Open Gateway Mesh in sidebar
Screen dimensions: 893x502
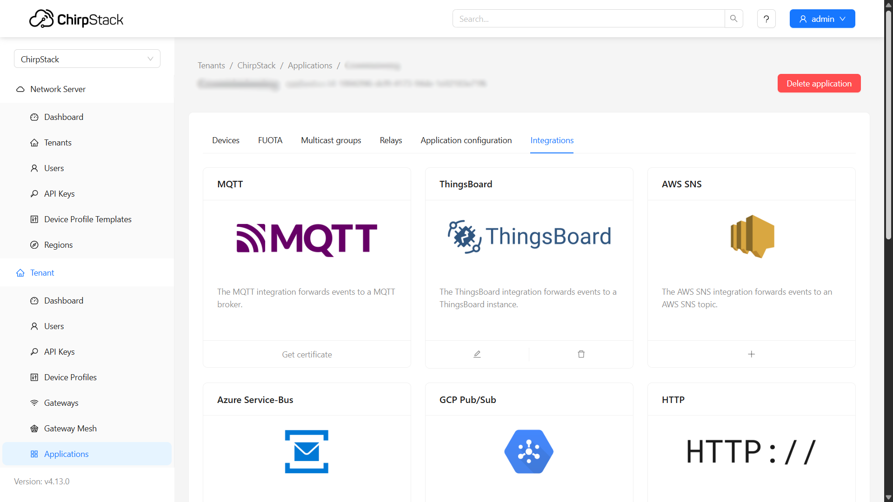click(70, 429)
